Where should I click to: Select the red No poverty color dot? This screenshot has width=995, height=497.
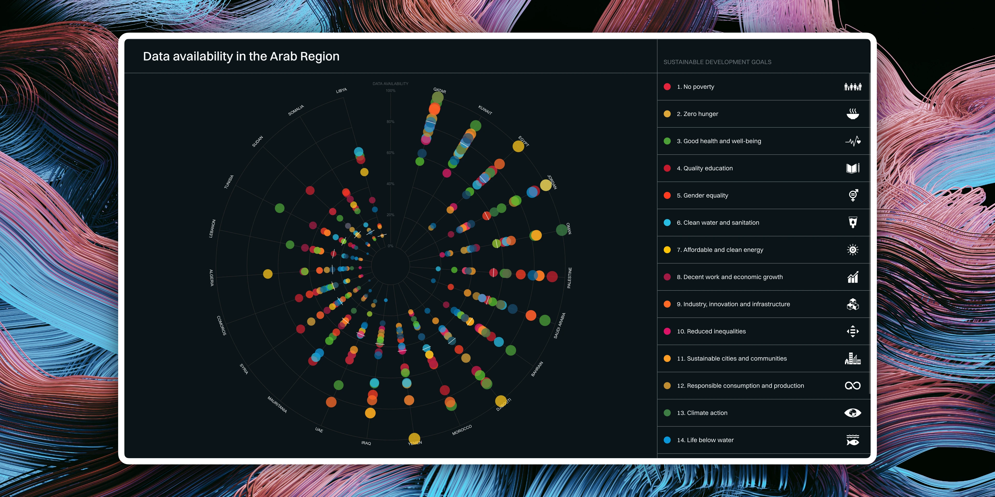[x=667, y=87]
